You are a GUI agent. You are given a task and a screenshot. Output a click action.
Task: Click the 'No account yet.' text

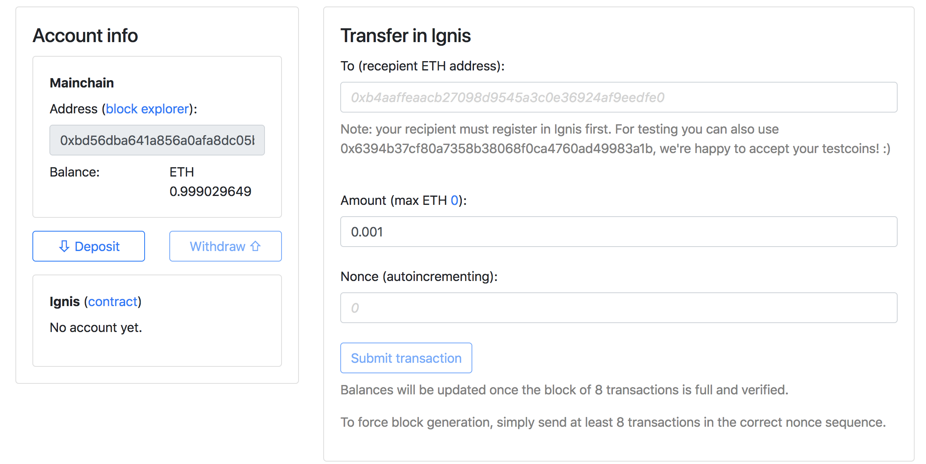[96, 328]
